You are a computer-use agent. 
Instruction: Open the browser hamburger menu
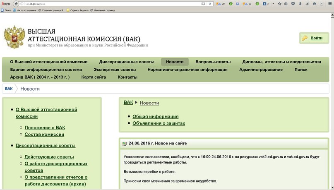(330, 4)
